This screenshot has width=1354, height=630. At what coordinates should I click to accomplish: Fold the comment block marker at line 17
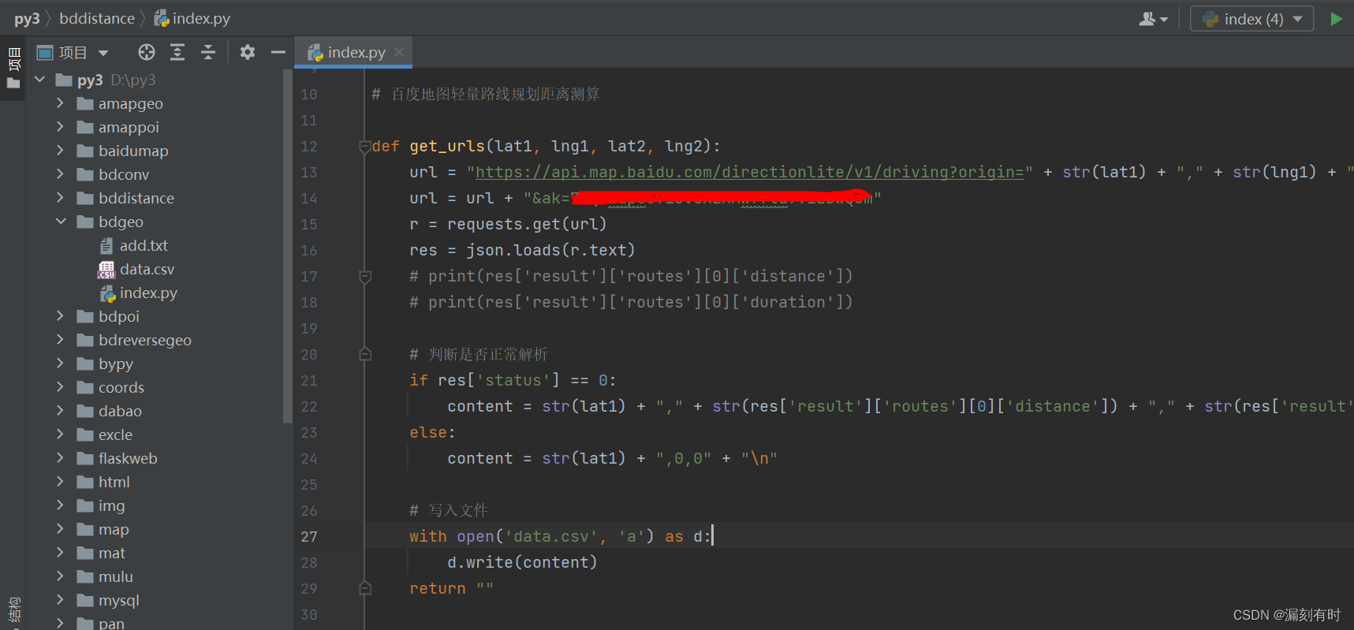pyautogui.click(x=365, y=276)
